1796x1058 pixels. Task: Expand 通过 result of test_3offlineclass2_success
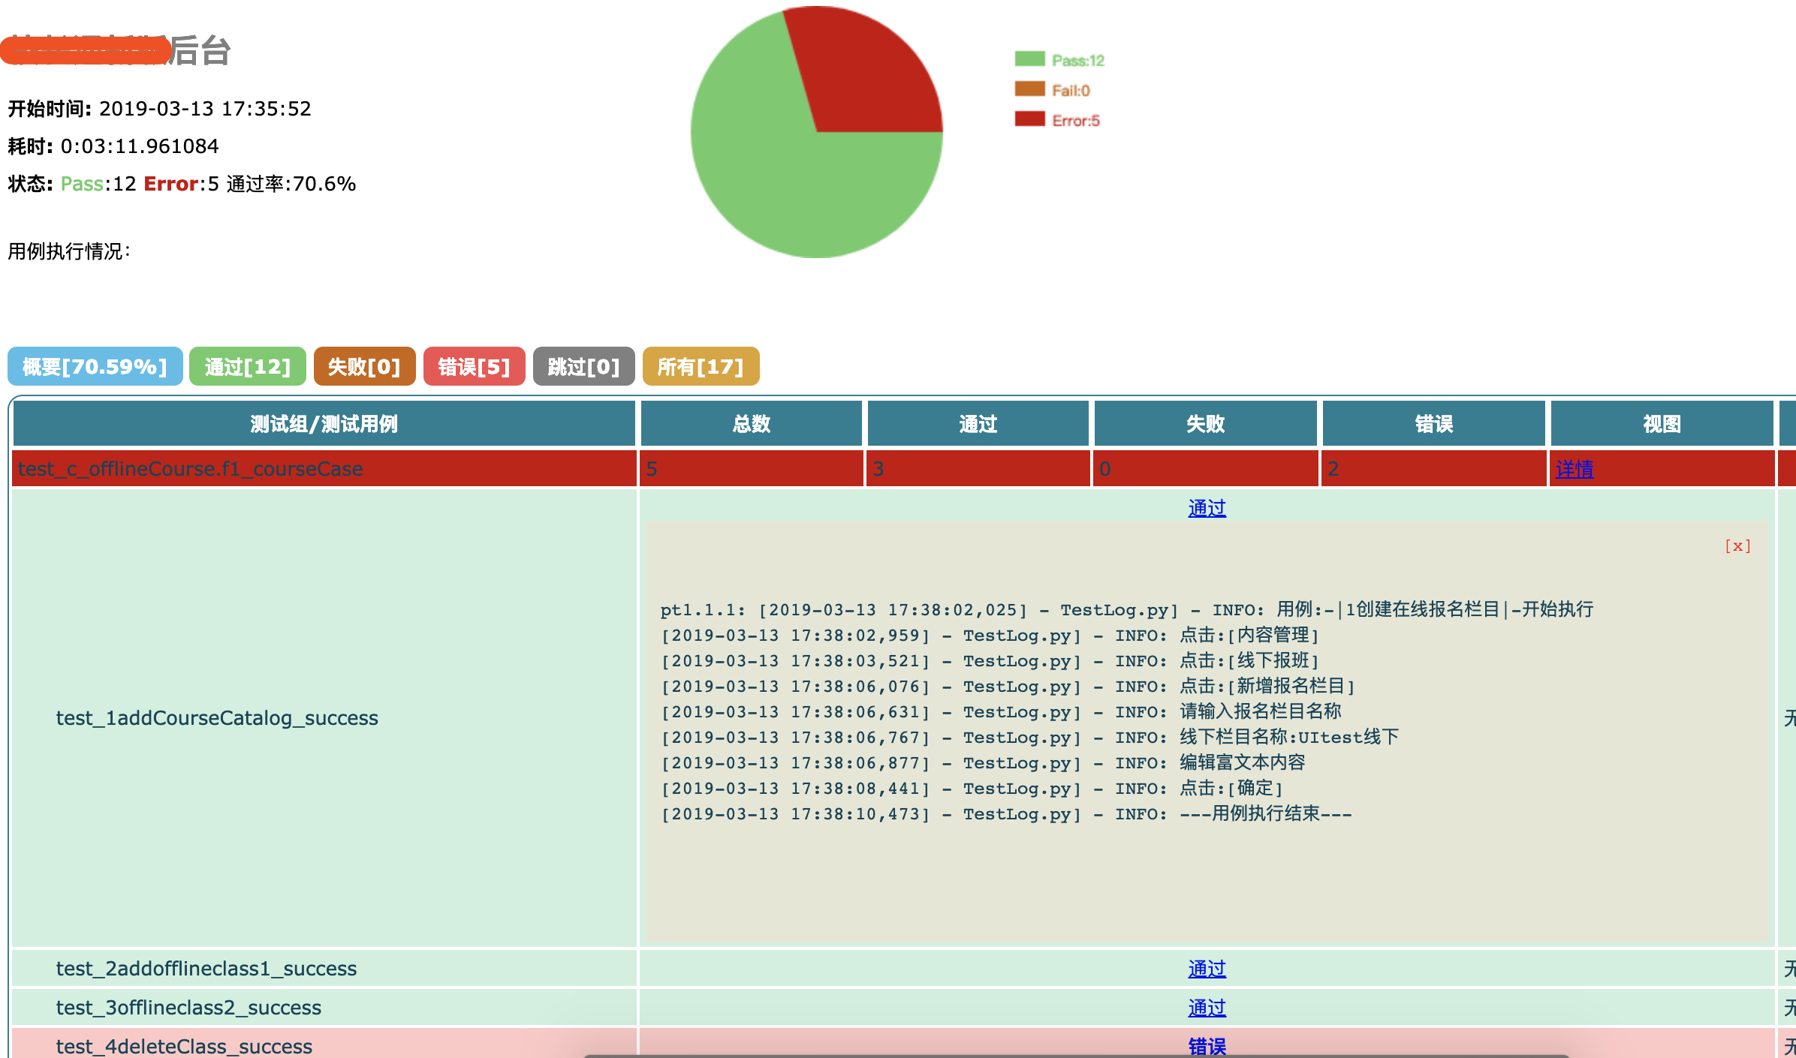point(1207,1008)
